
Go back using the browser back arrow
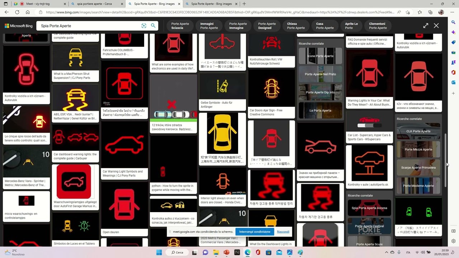(x=6, y=12)
